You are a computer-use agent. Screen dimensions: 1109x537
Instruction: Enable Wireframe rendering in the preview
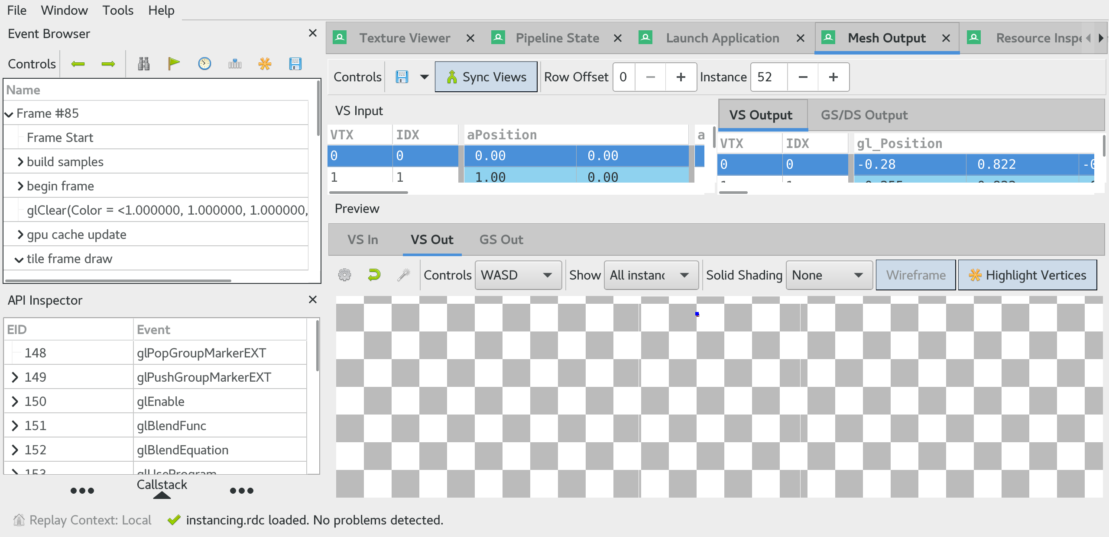(915, 275)
